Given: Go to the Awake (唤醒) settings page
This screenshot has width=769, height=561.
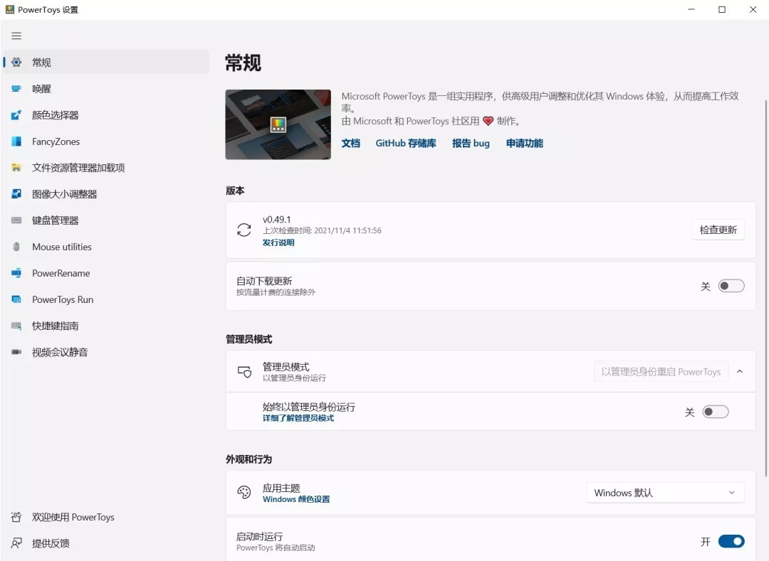Looking at the screenshot, I should click(x=41, y=89).
